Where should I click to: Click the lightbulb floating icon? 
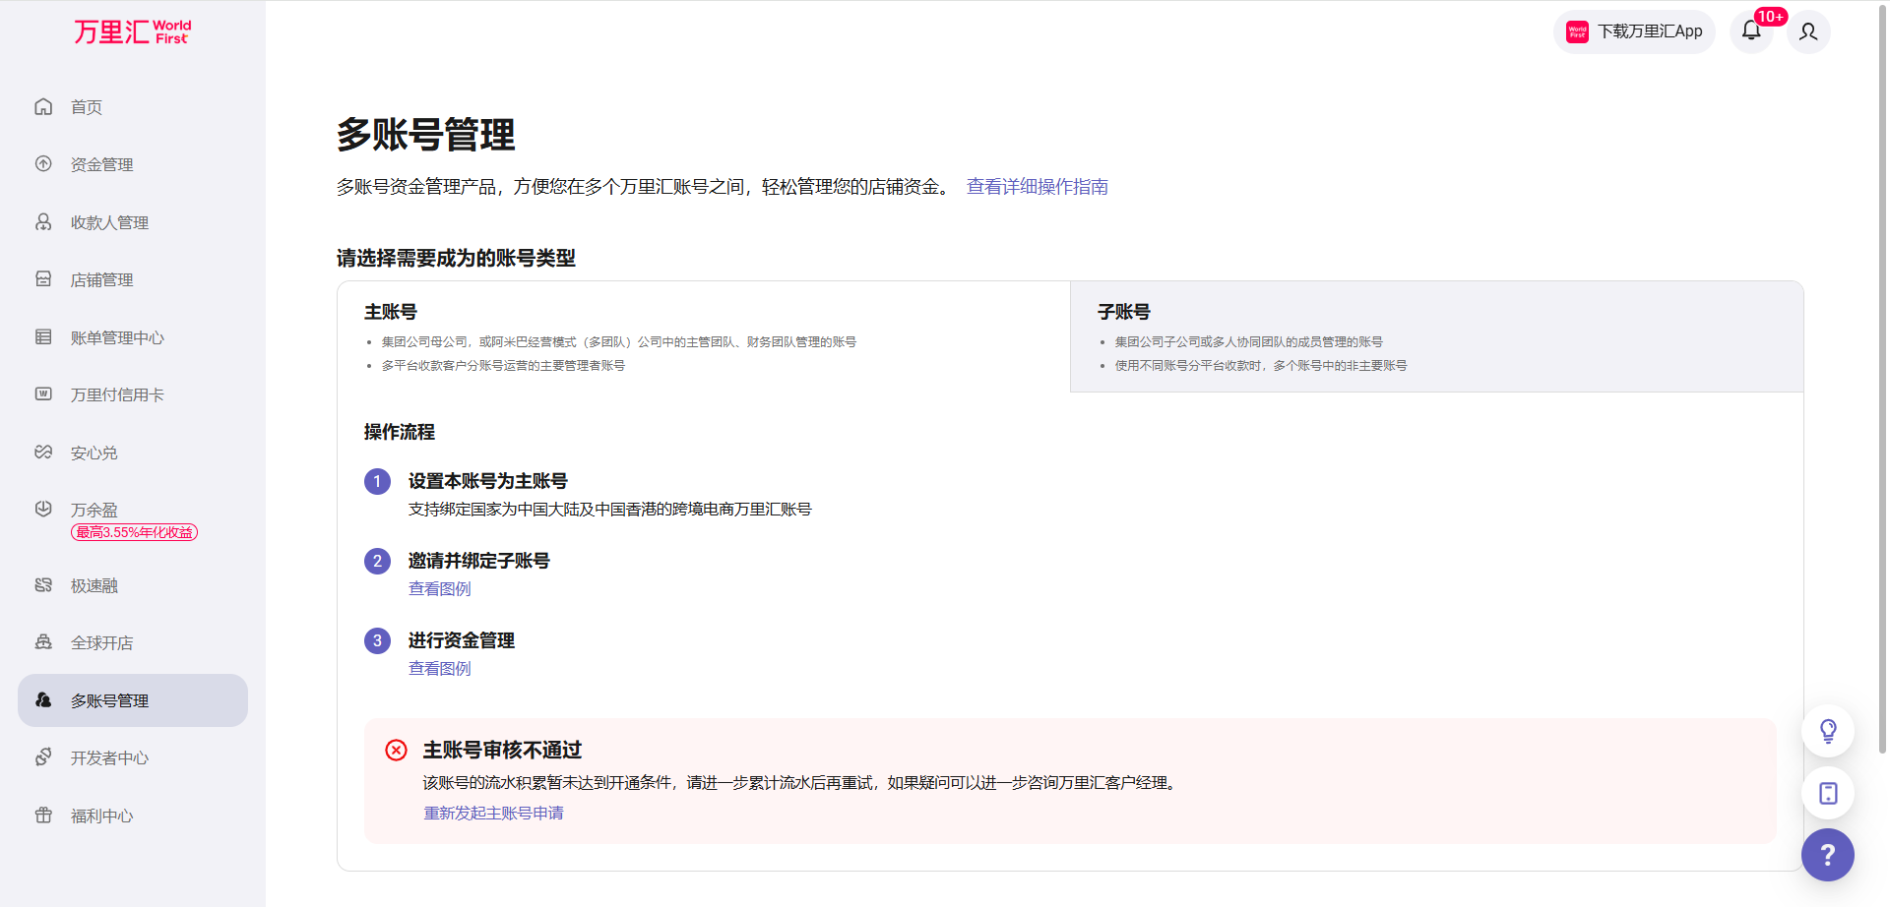point(1827,731)
